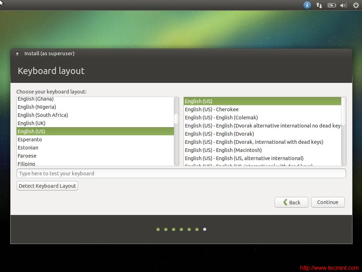
Task: Select Faroese layout
Action: coord(95,156)
